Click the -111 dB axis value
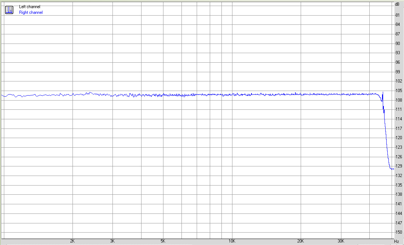This screenshot has height=245, width=404. 398,110
